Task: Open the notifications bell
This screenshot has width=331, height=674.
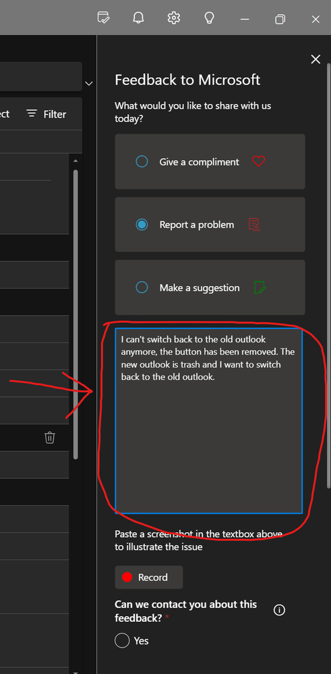Action: (138, 18)
